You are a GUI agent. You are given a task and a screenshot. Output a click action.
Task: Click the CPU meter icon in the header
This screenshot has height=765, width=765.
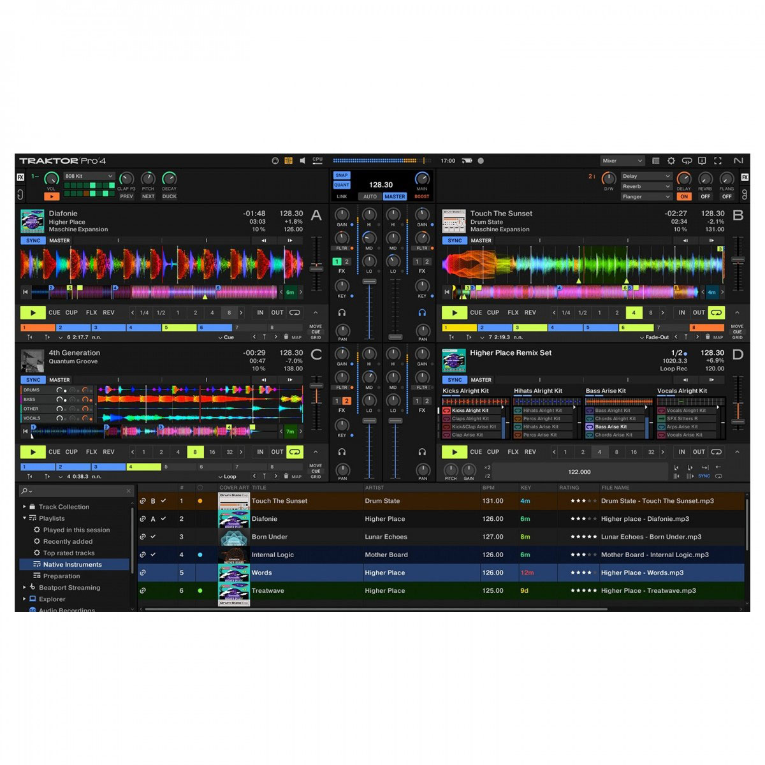tap(317, 161)
